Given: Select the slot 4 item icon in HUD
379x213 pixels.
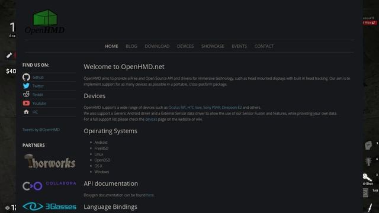Looking at the screenshot, I should pos(368,161).
